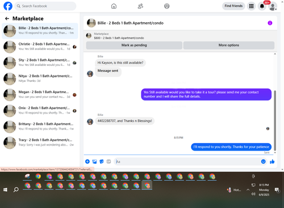
Task: Click the Mark as pending button
Action: pyautogui.click(x=134, y=45)
